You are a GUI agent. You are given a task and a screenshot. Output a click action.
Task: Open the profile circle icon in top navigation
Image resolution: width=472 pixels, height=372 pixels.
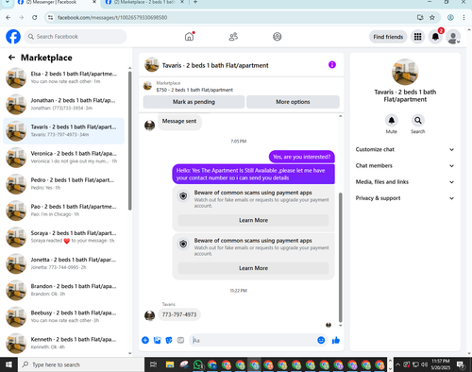tap(277, 37)
